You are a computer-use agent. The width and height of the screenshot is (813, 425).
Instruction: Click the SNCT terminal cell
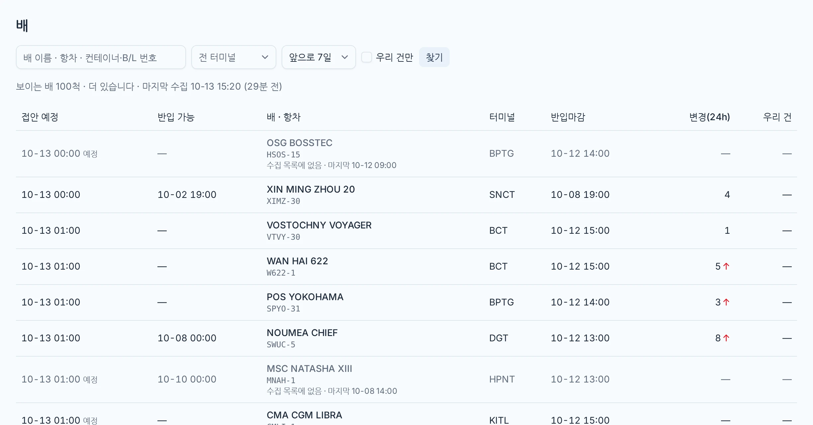502,195
